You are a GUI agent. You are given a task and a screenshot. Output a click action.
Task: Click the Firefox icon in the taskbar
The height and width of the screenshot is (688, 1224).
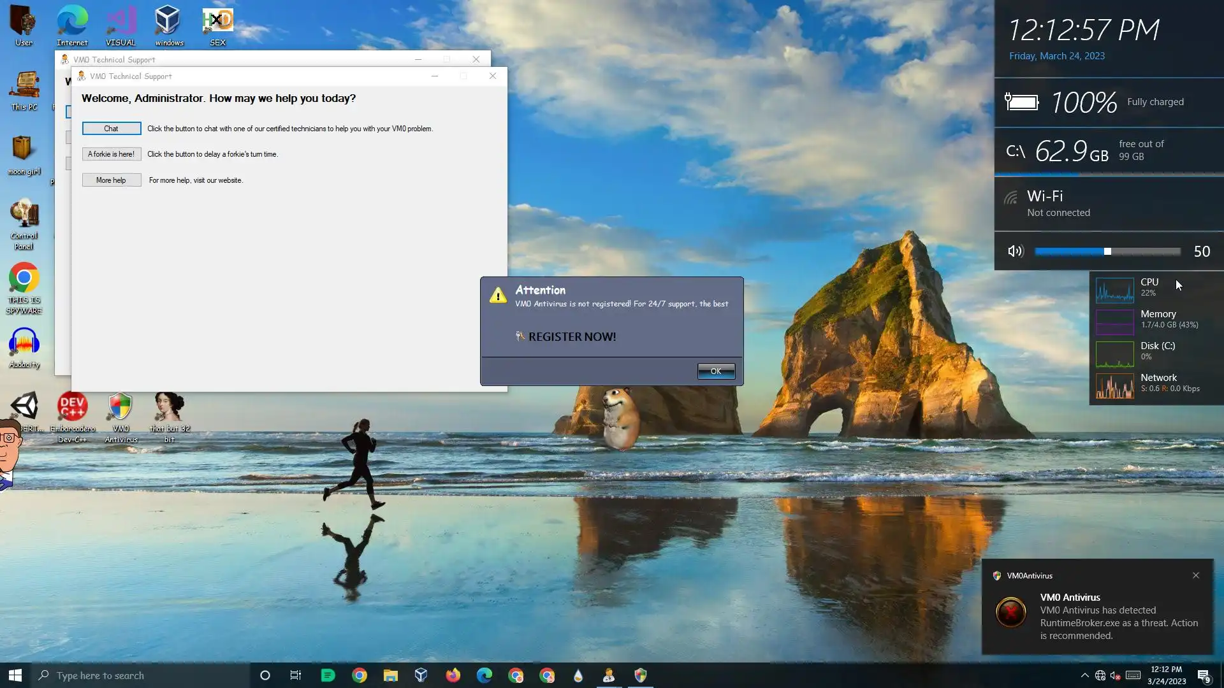click(453, 675)
